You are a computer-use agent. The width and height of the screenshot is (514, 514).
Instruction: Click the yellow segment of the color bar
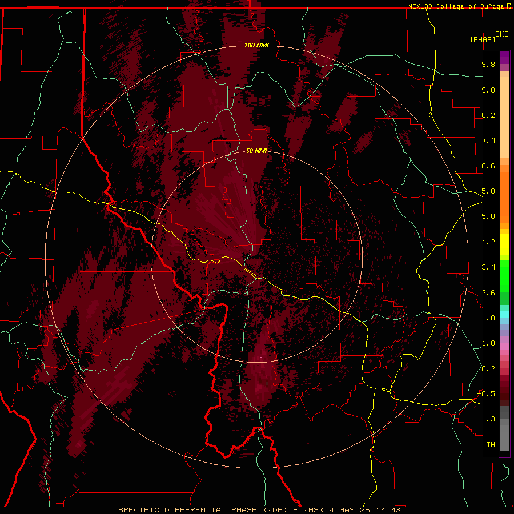point(504,244)
